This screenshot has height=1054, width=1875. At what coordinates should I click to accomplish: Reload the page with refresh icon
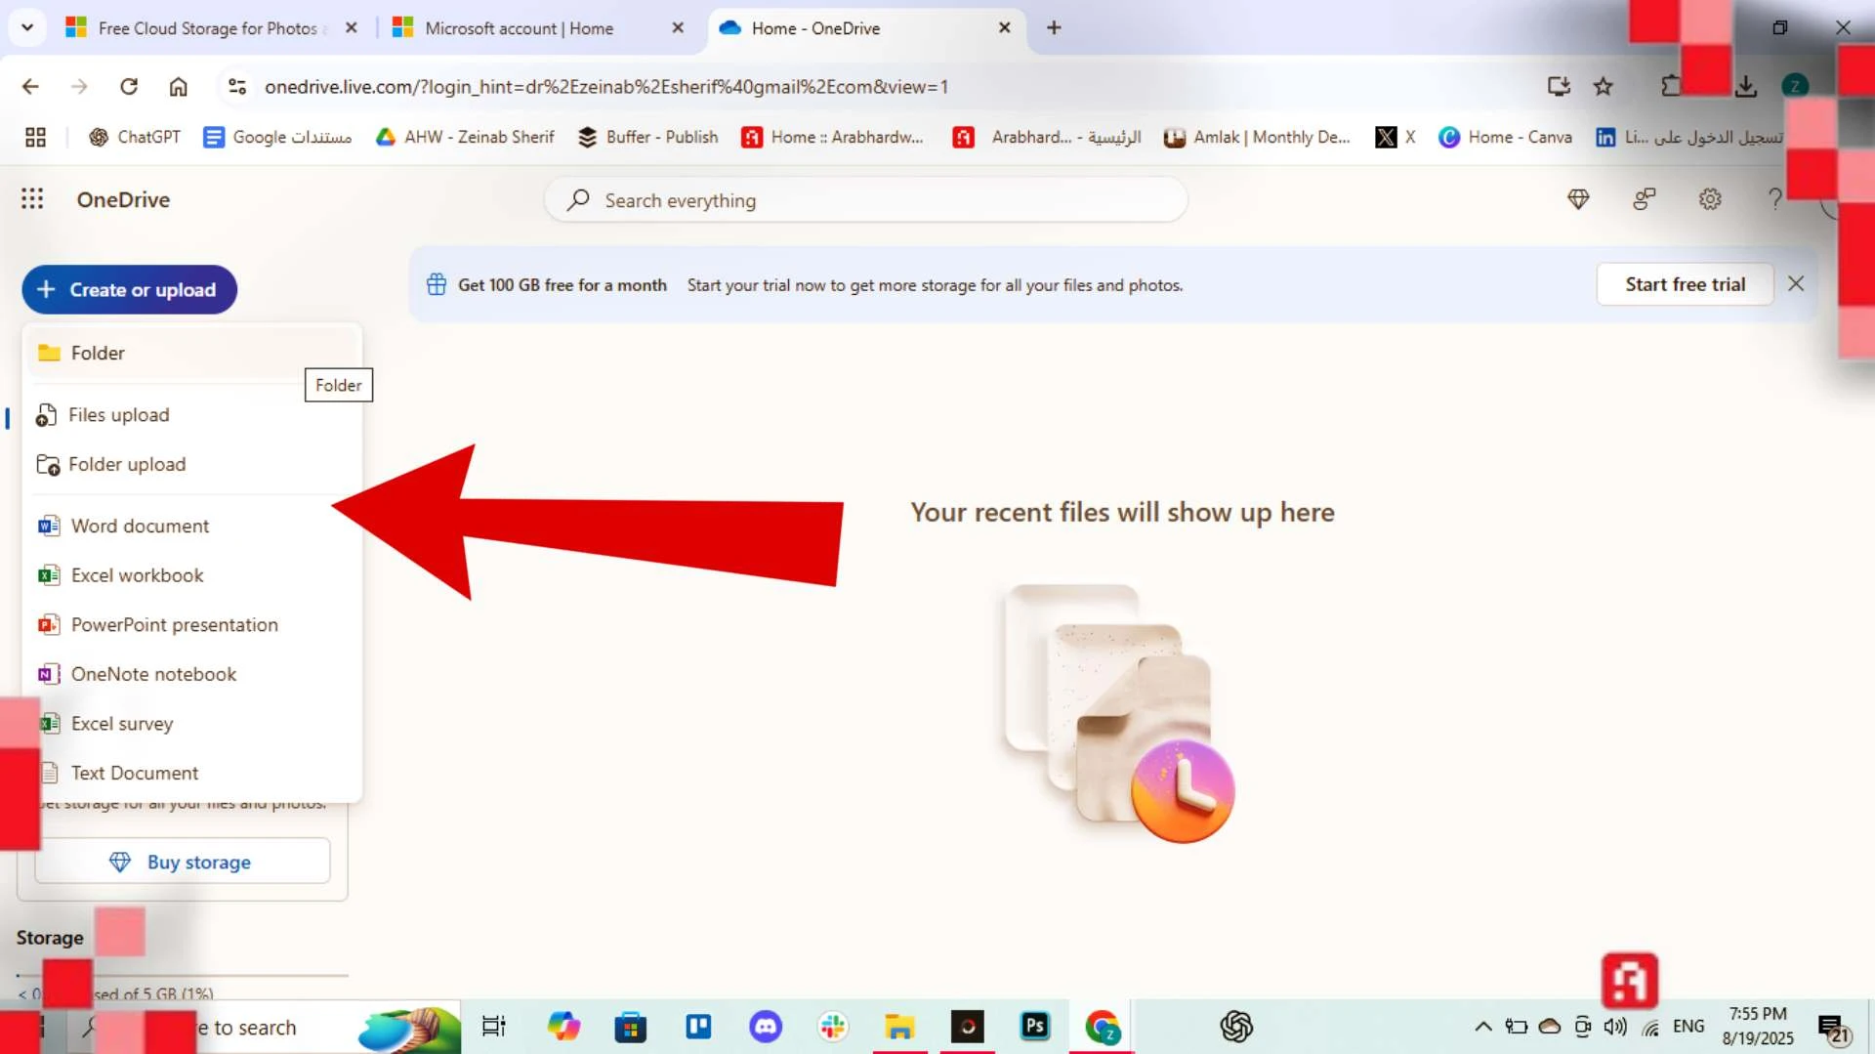click(x=128, y=87)
